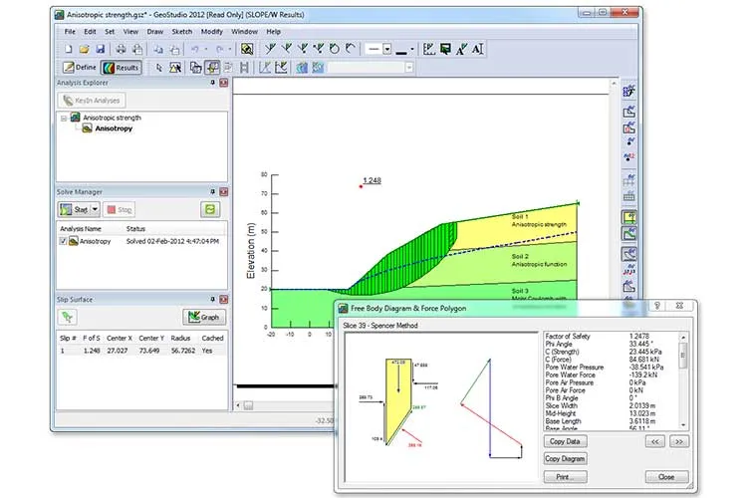Go to previous slice with << button
The image size is (747, 498).
pos(655,441)
